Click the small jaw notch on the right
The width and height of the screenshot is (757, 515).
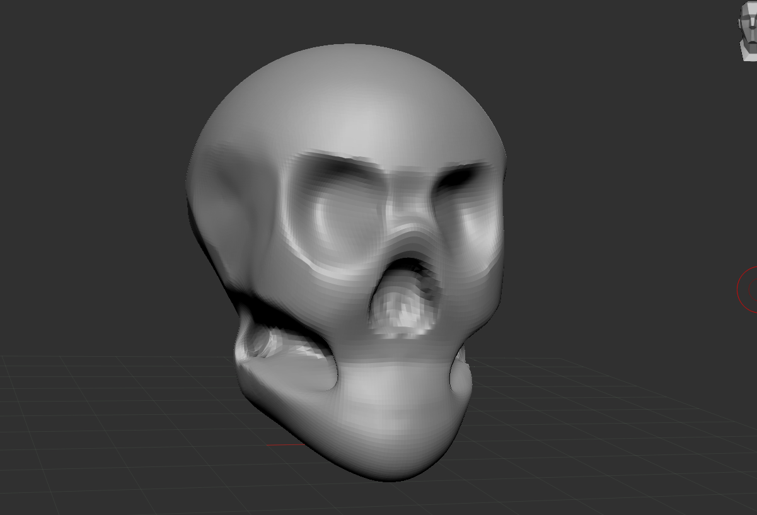459,378
